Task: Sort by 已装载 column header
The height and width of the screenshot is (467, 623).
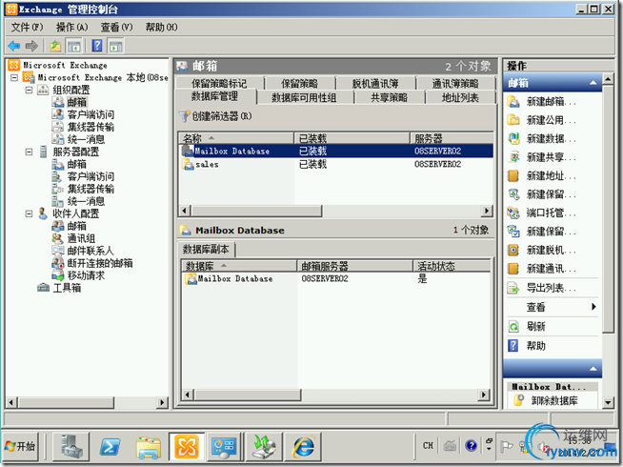Action: click(x=352, y=138)
